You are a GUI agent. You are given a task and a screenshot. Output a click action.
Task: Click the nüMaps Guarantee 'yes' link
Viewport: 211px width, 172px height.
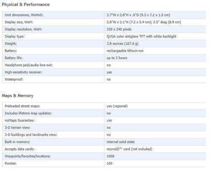(109, 121)
